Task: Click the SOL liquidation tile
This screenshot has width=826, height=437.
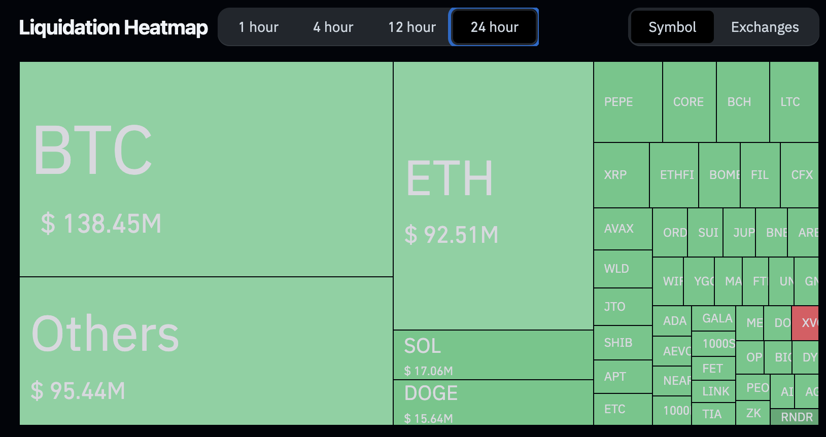Action: pyautogui.click(x=493, y=355)
